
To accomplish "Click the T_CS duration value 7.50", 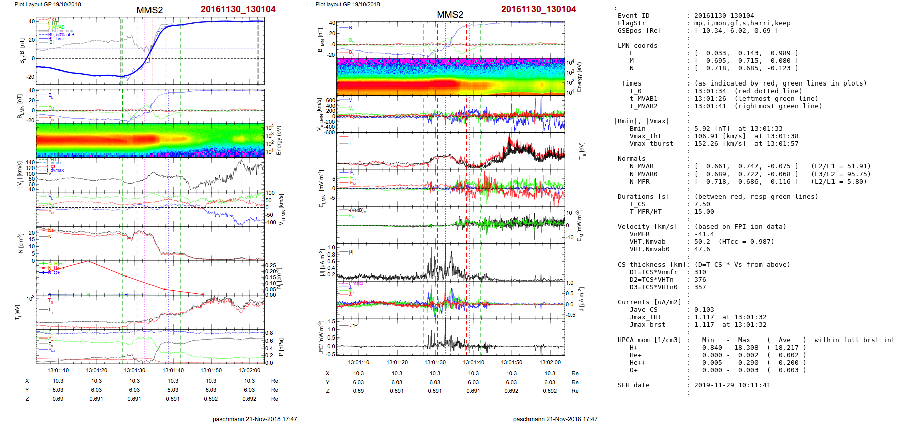I will tap(702, 204).
